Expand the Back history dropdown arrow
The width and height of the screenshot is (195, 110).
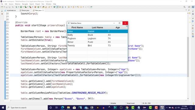(x=83, y=7)
